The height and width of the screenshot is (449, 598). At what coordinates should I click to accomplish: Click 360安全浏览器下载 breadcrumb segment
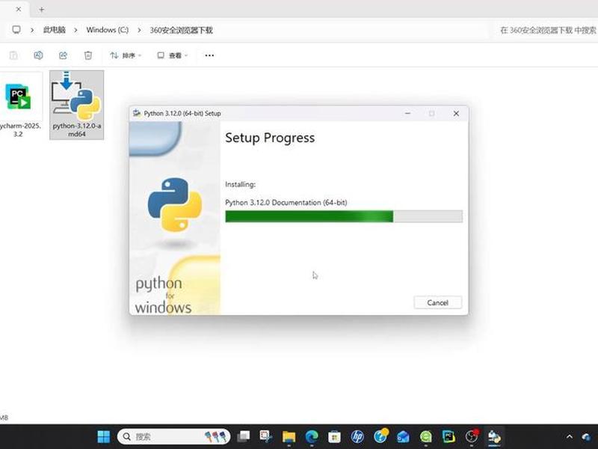[181, 30]
